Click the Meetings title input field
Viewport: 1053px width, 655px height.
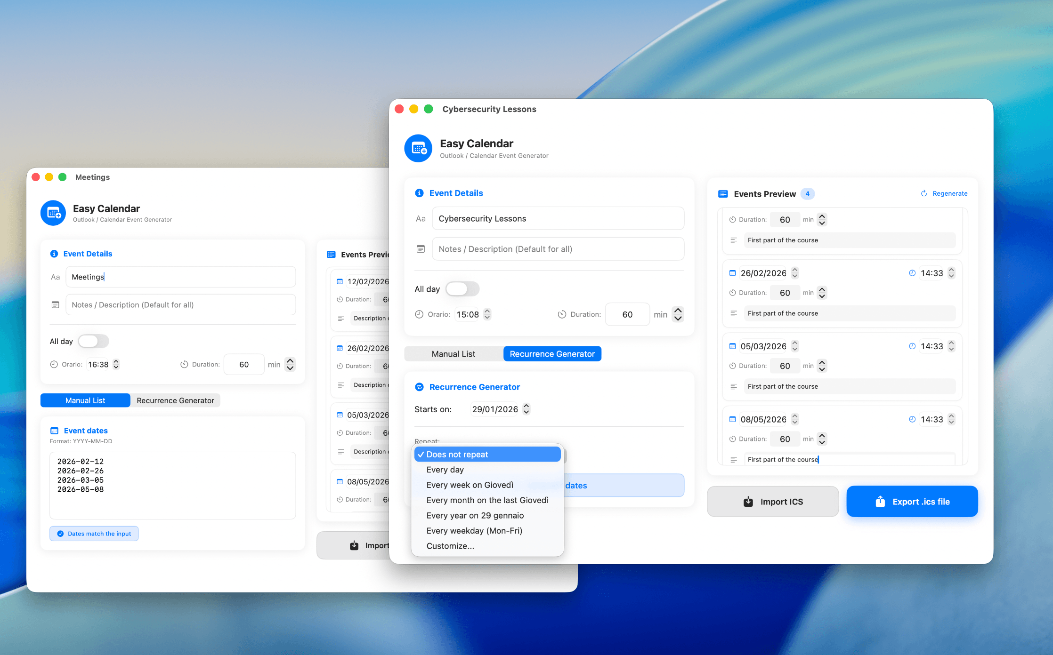click(181, 277)
